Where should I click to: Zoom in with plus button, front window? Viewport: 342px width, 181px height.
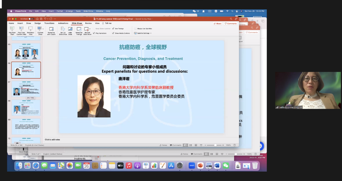(223, 145)
